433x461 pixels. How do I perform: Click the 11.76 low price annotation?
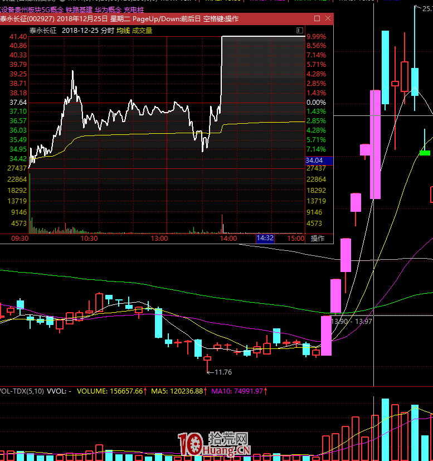[223, 372]
